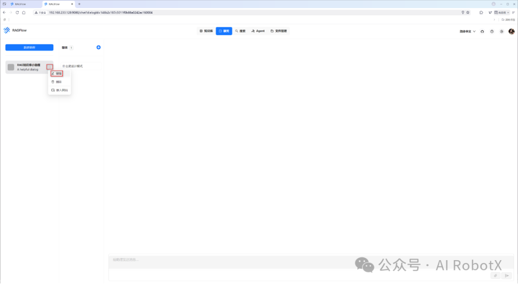Toggle the light/dark theme sun icon
Image resolution: width=518 pixels, height=286 pixels.
click(502, 32)
